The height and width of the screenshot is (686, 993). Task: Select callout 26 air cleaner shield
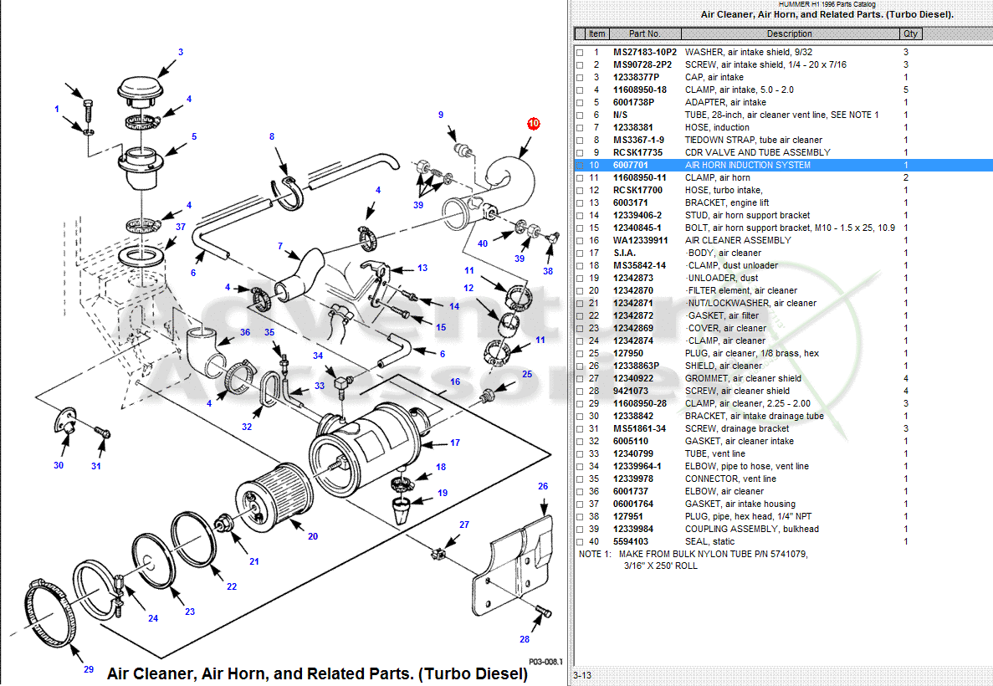click(x=543, y=486)
